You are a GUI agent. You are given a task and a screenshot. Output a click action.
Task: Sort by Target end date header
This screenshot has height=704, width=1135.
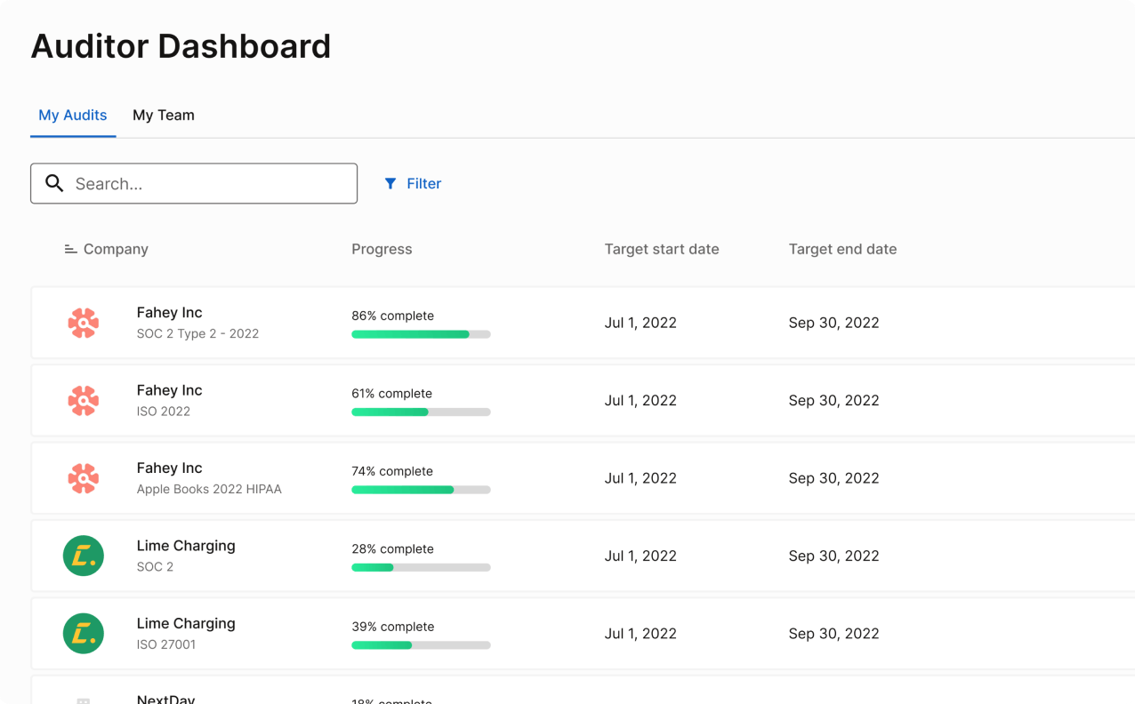point(842,250)
